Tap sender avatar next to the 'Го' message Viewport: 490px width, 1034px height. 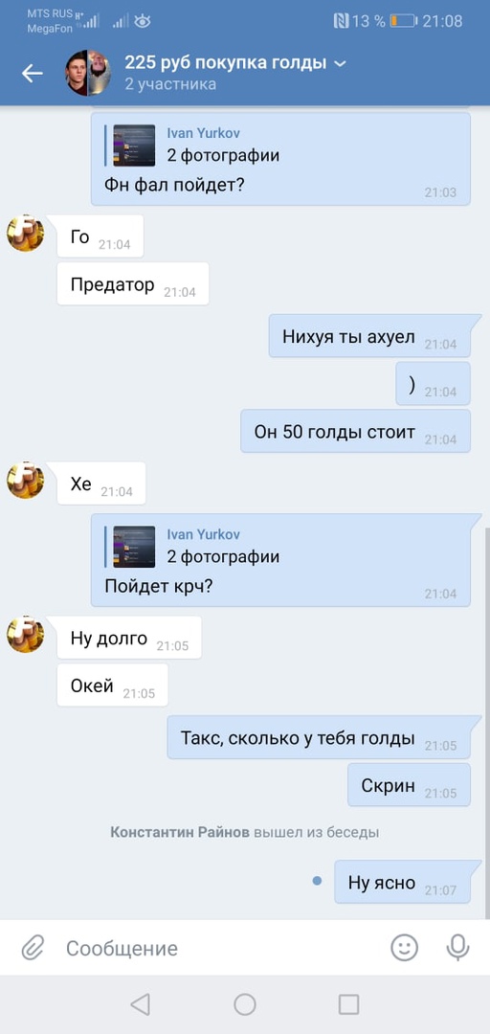coord(25,233)
